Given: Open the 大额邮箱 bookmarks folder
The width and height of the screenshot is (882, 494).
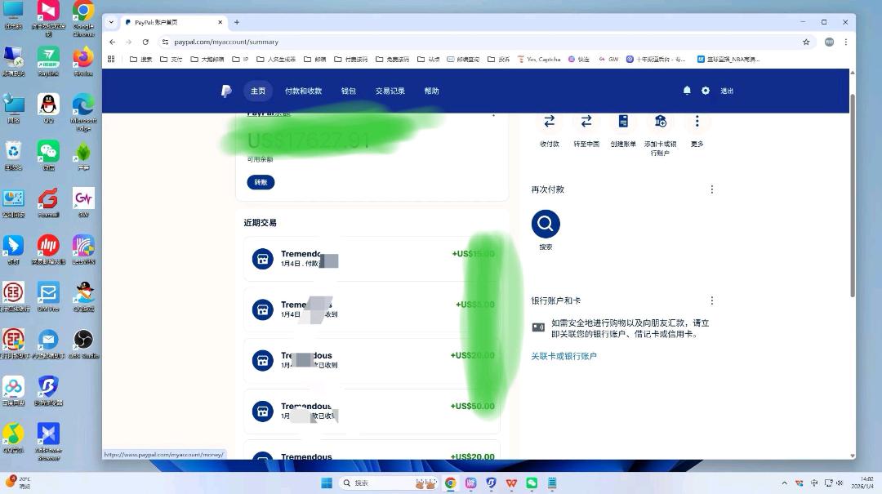Looking at the screenshot, I should tap(207, 59).
